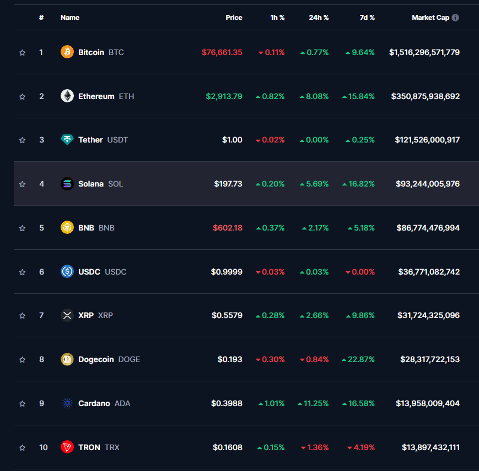
Task: Click Cardano 24h change 11.25%
Action: 313,403
